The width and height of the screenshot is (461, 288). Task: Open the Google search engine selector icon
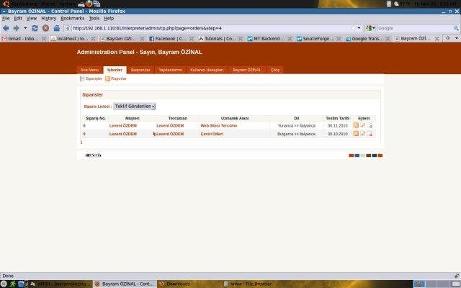pyautogui.click(x=370, y=28)
